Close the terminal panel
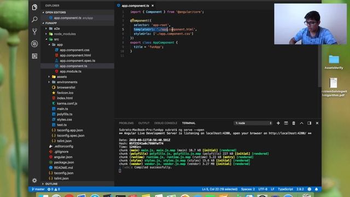Image resolution: width=350 pixels, height=197 pixels. (x=317, y=123)
